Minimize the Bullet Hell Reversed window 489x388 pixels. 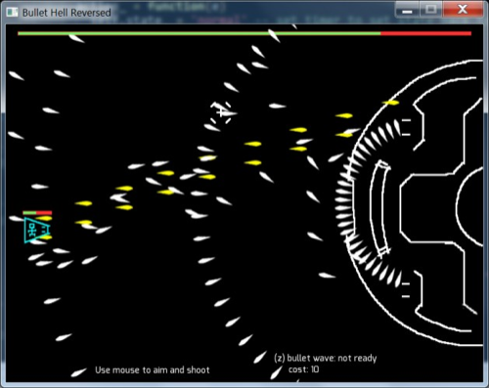click(407, 10)
